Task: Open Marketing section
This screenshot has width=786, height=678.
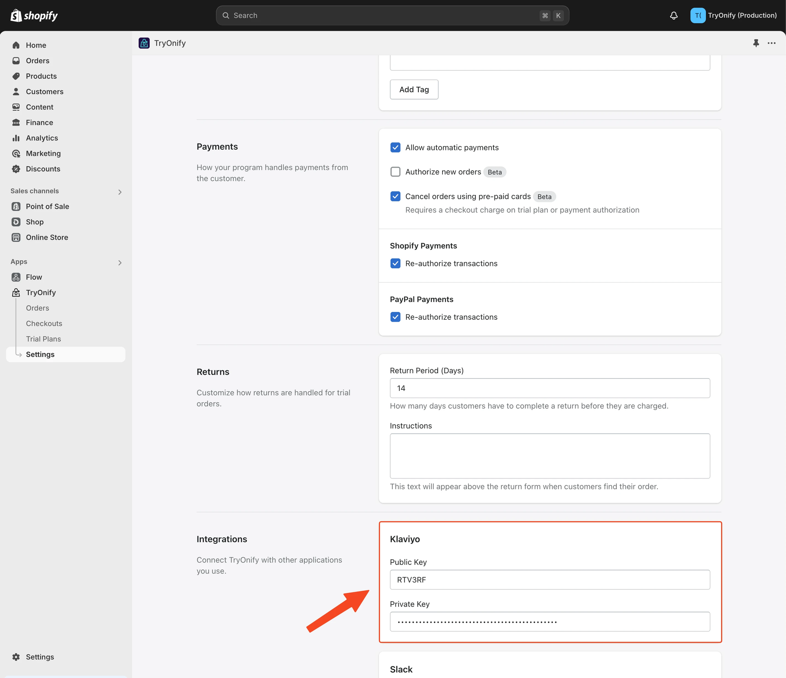Action: coord(43,154)
